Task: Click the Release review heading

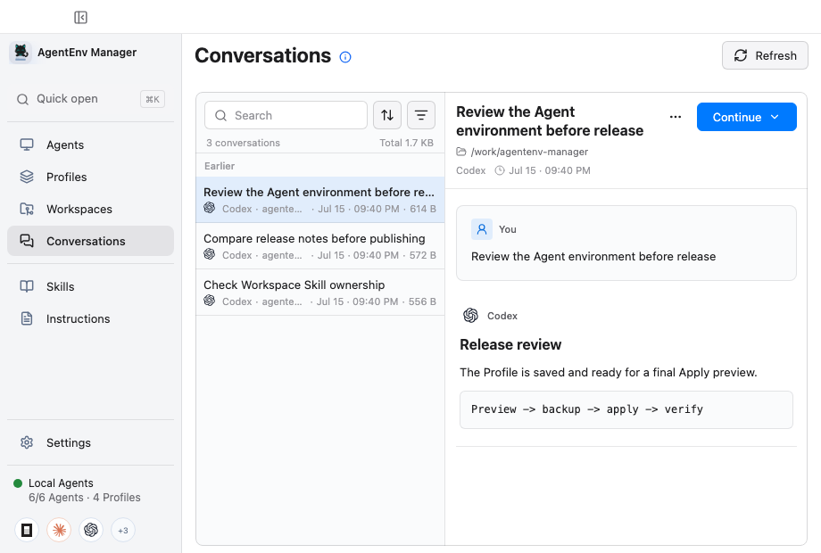Action: (x=510, y=345)
